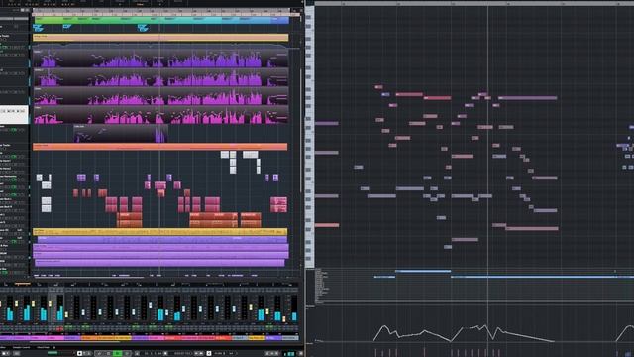The width and height of the screenshot is (634, 357).
Task: Click the white controller curve in the lower lane
Action: click(463, 333)
